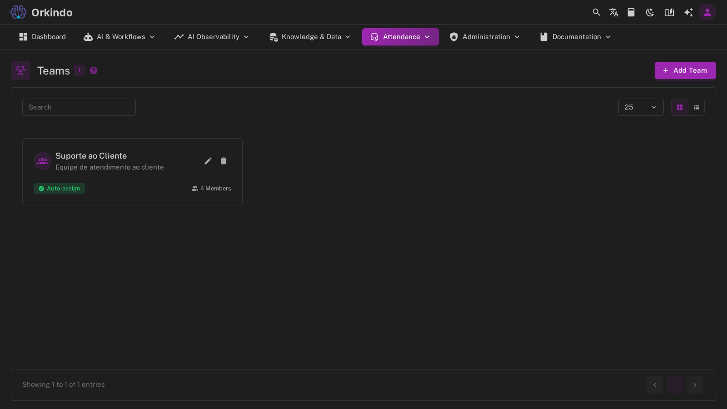Expand the AI & Workflows menu
The height and width of the screenshot is (409, 727).
[x=120, y=37]
